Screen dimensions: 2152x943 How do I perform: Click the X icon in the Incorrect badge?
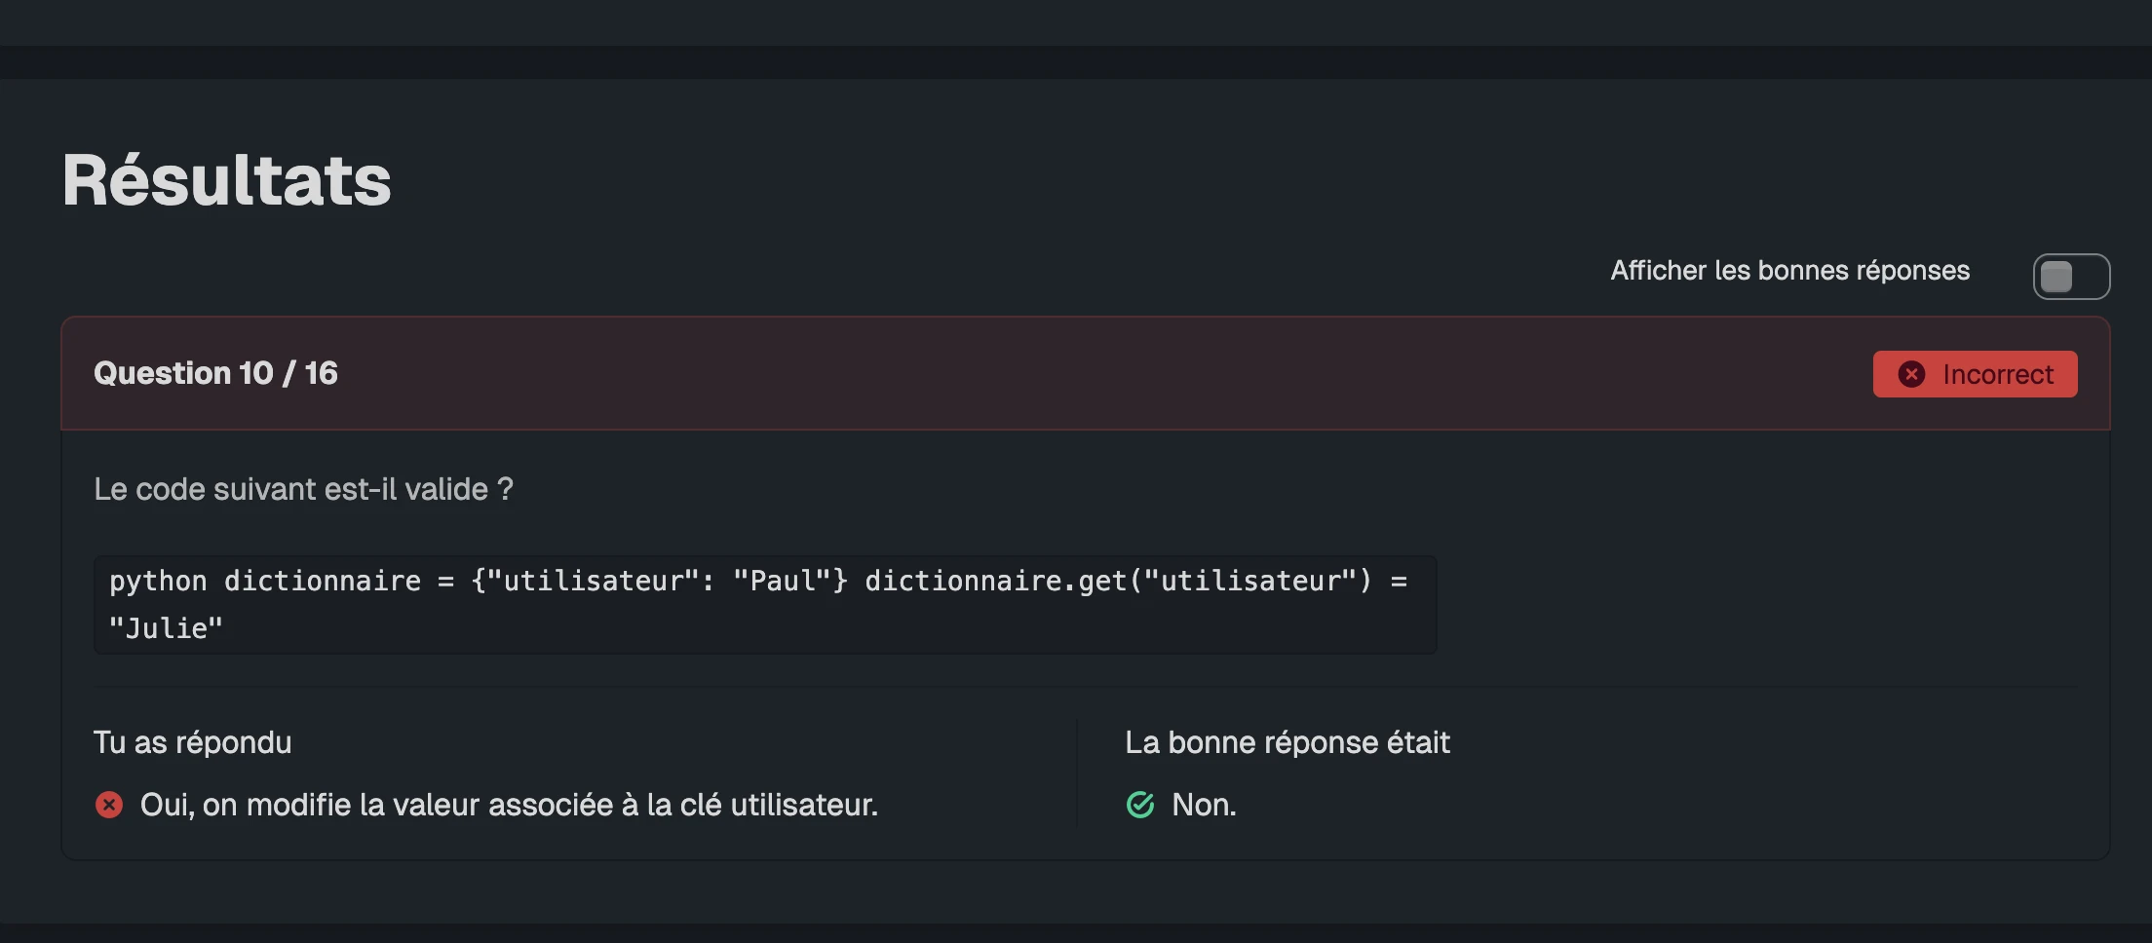coord(1911,374)
